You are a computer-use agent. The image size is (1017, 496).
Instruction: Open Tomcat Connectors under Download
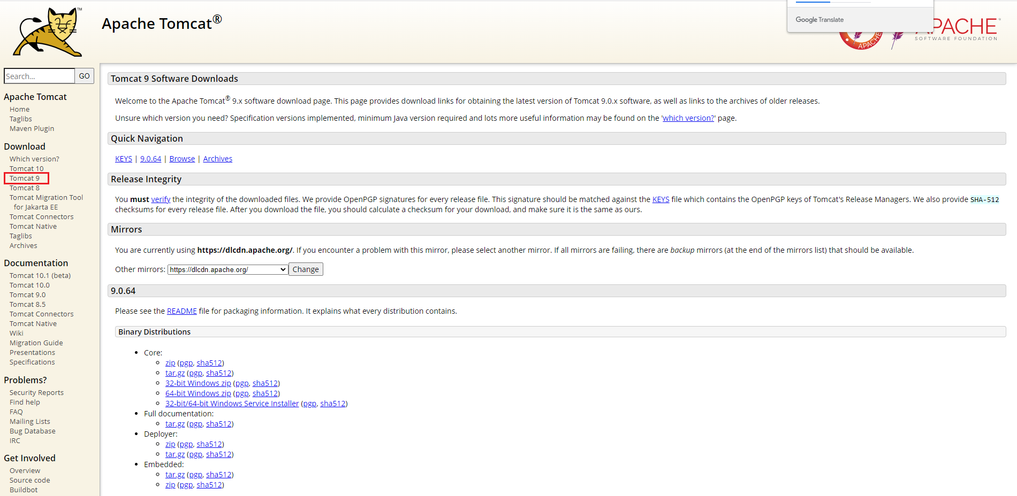tap(42, 216)
